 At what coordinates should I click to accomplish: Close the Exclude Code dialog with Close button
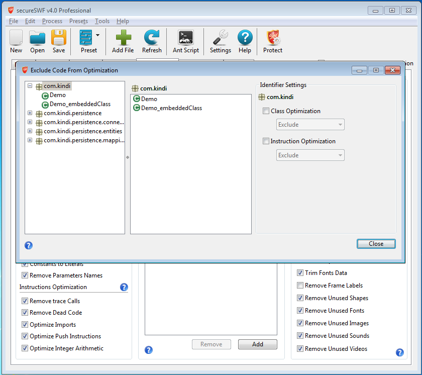coord(376,244)
